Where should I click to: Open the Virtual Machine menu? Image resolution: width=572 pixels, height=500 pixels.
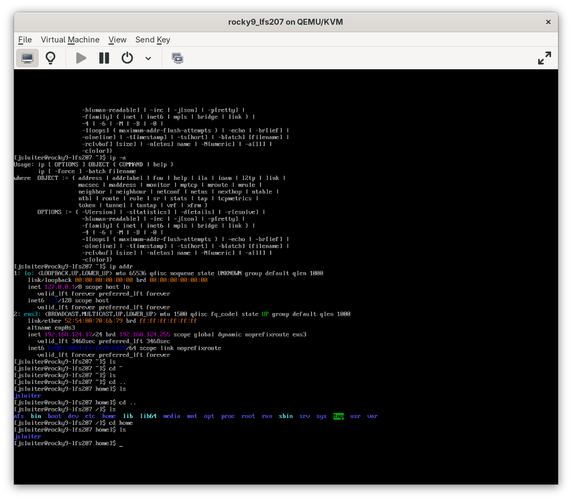point(70,40)
